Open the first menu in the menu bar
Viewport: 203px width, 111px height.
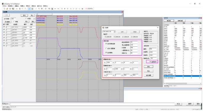pos(4,6)
